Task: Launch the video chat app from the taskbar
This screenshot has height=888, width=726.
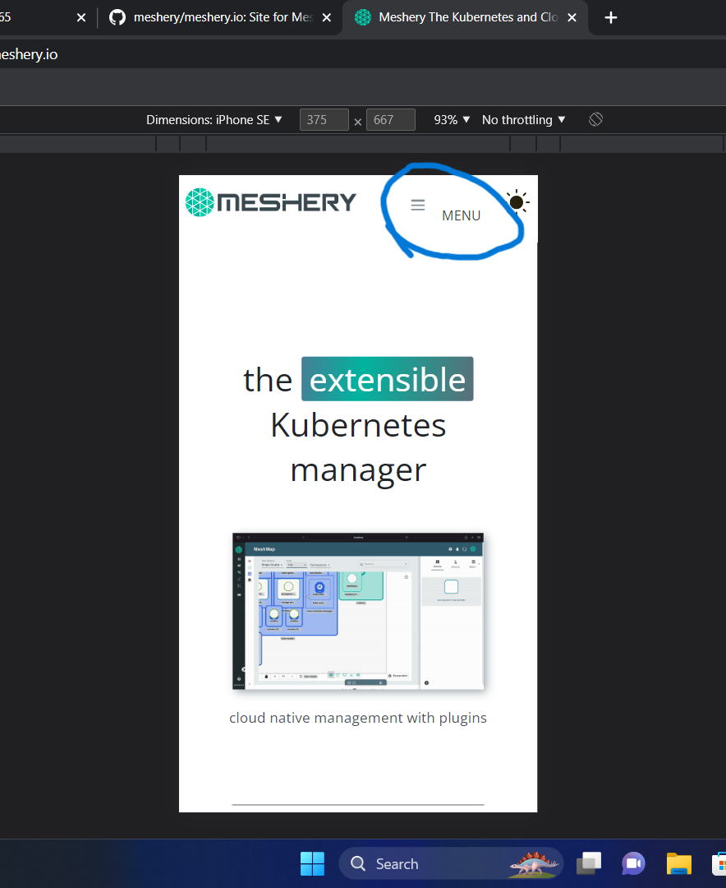Action: pyautogui.click(x=633, y=863)
